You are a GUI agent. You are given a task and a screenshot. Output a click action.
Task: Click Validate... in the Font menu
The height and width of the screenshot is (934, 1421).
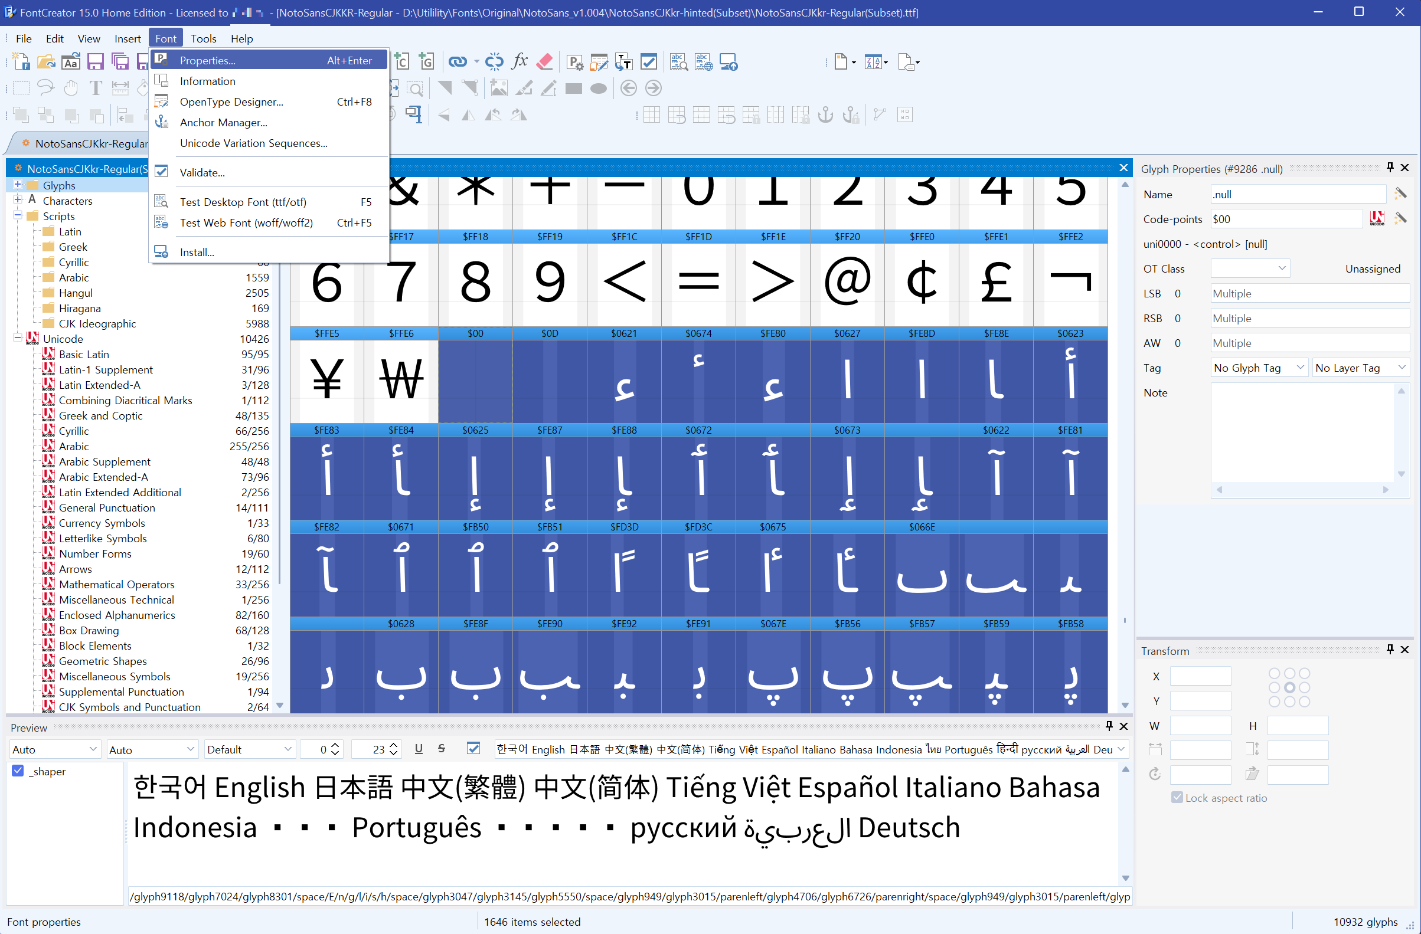pos(202,172)
